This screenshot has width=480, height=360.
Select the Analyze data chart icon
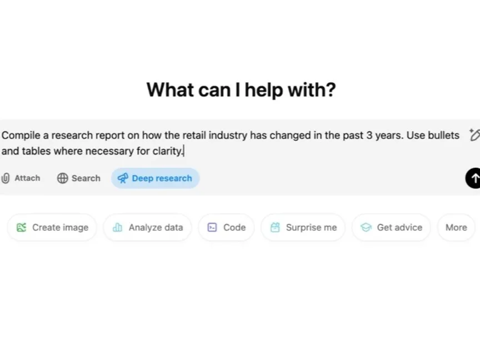tap(116, 227)
